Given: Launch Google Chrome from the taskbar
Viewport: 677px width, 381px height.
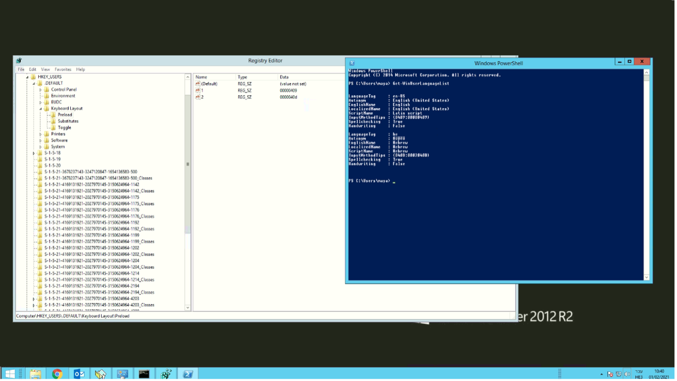Looking at the screenshot, I should point(58,374).
